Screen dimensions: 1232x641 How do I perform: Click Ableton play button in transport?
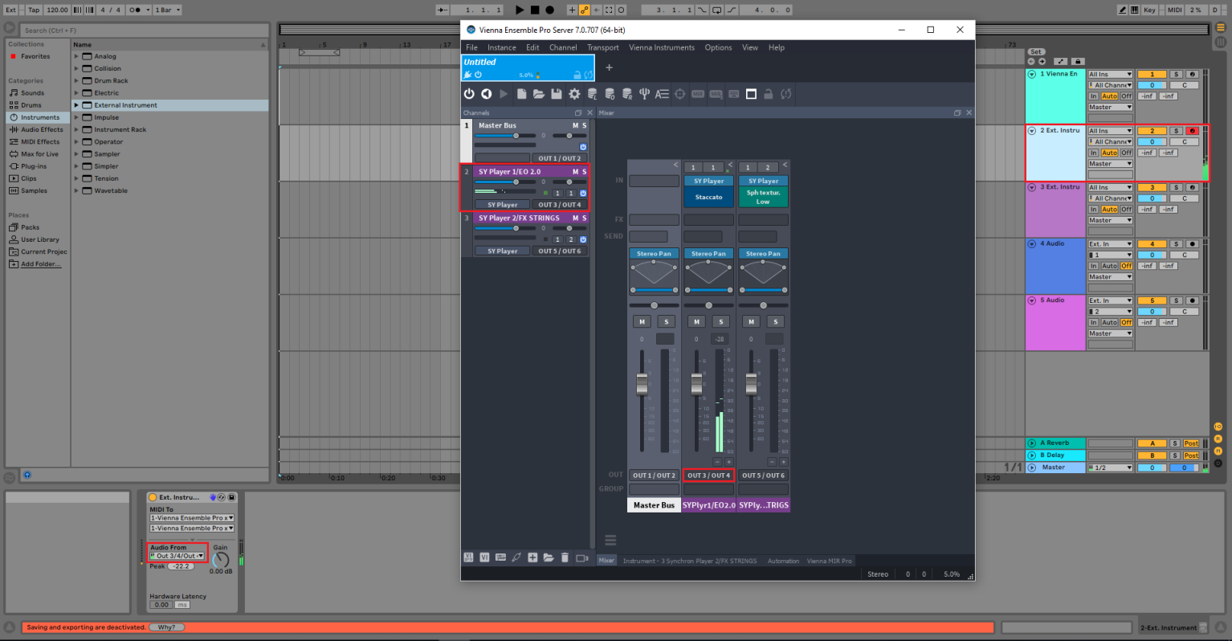(x=520, y=10)
